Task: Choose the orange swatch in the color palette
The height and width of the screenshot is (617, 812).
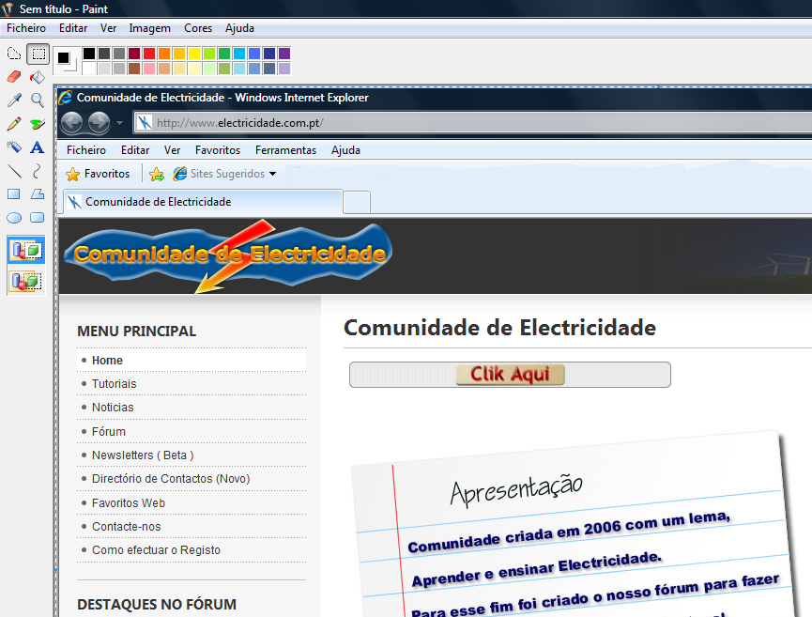Action: point(164,54)
